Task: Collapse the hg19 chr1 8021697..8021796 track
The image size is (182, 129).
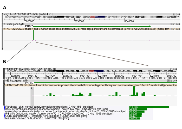Action: (6, 69)
